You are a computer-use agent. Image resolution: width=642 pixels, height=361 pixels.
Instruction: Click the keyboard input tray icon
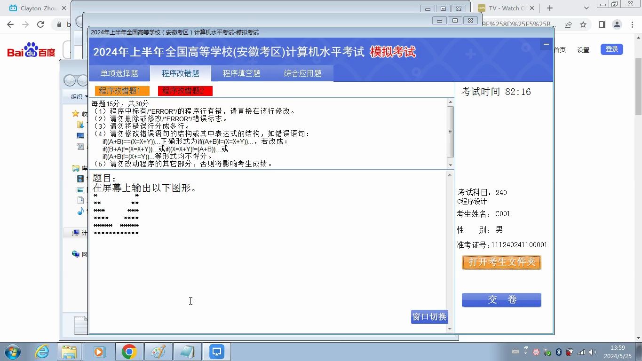515,352
